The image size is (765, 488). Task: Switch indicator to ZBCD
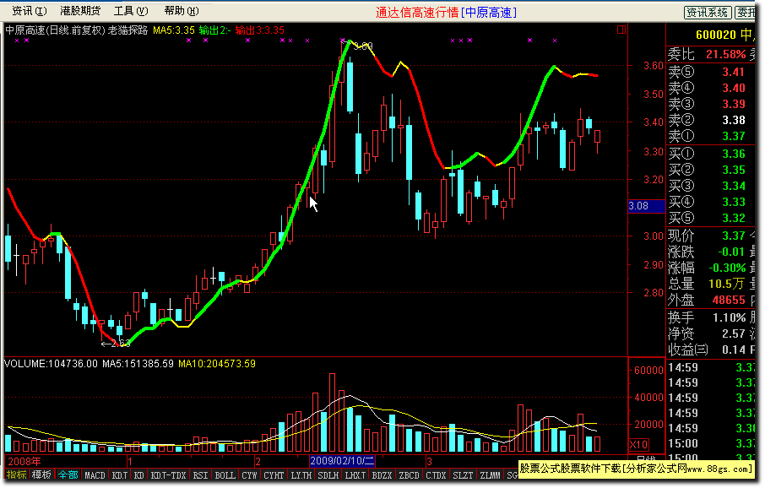click(x=409, y=474)
